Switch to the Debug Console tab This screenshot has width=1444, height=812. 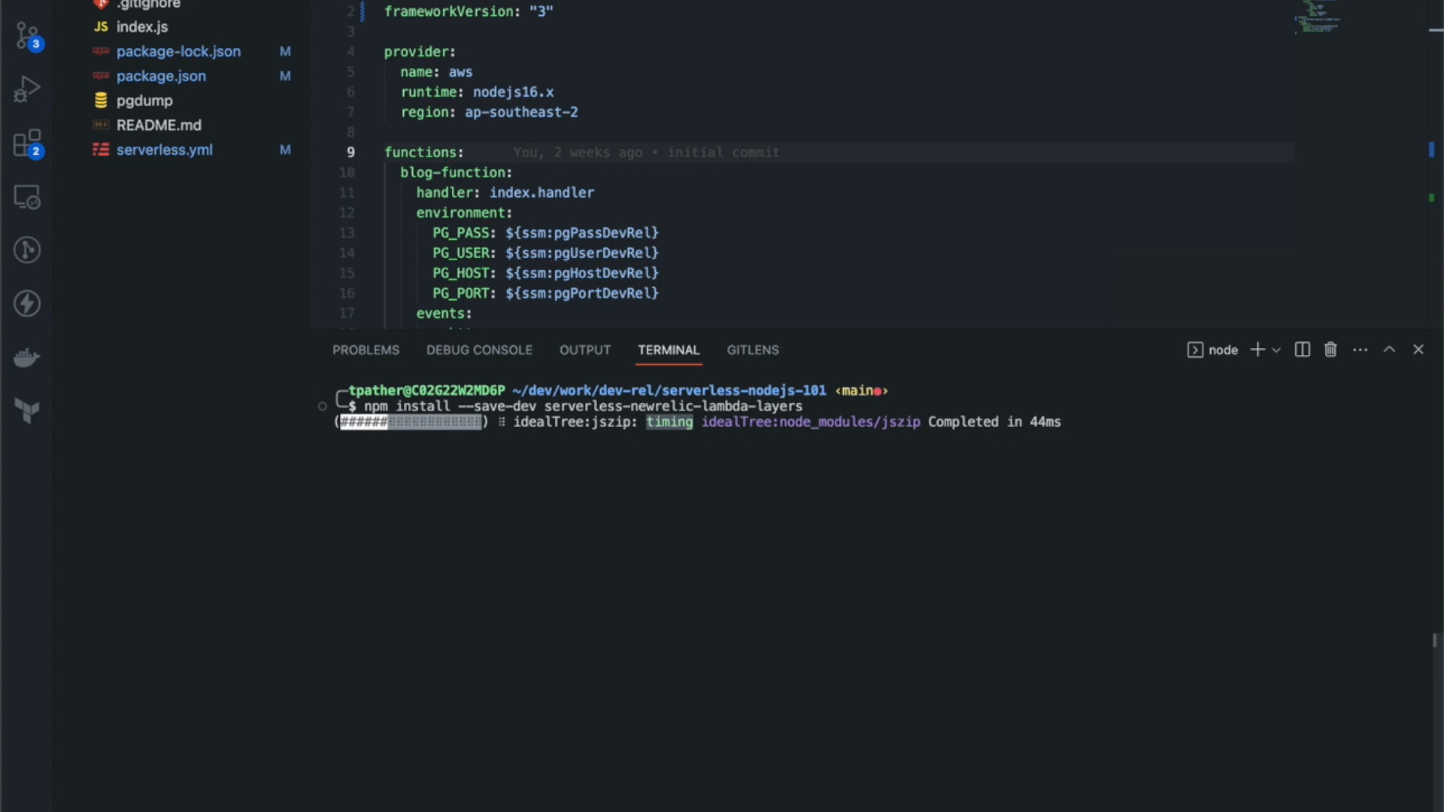(x=479, y=350)
